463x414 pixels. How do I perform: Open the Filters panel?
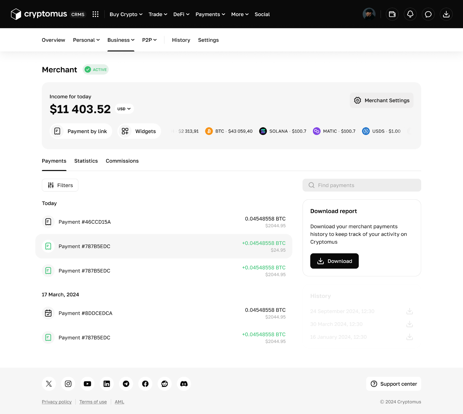[x=60, y=185]
